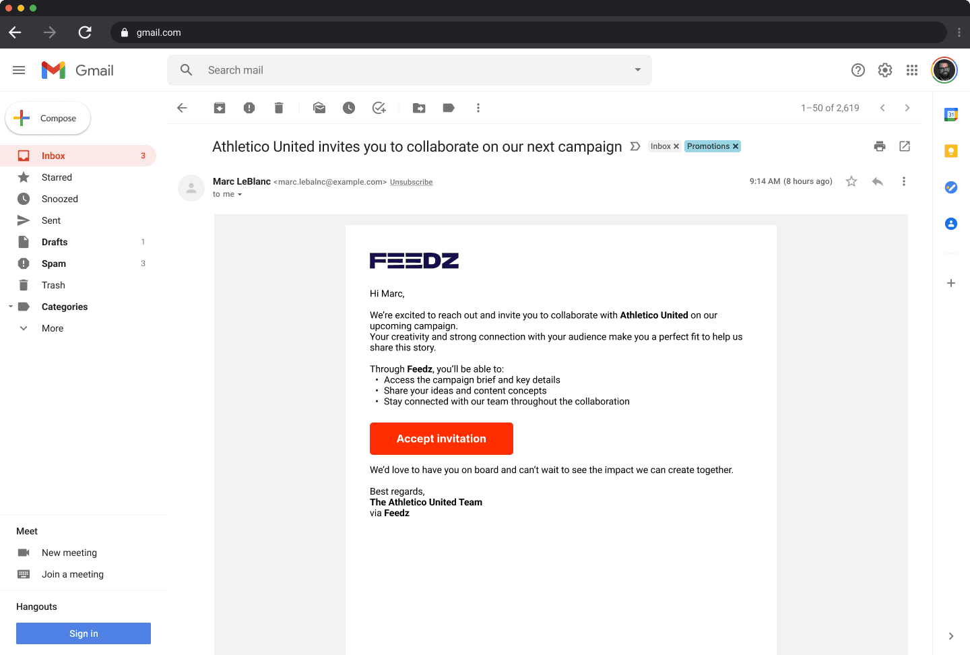The image size is (970, 655).
Task: Expand the 'to me' recipient details
Action: (239, 195)
